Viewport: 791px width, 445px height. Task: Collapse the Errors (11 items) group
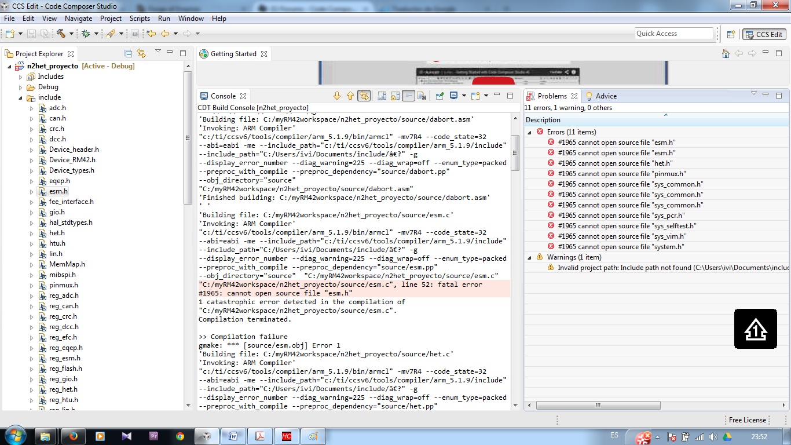click(530, 132)
